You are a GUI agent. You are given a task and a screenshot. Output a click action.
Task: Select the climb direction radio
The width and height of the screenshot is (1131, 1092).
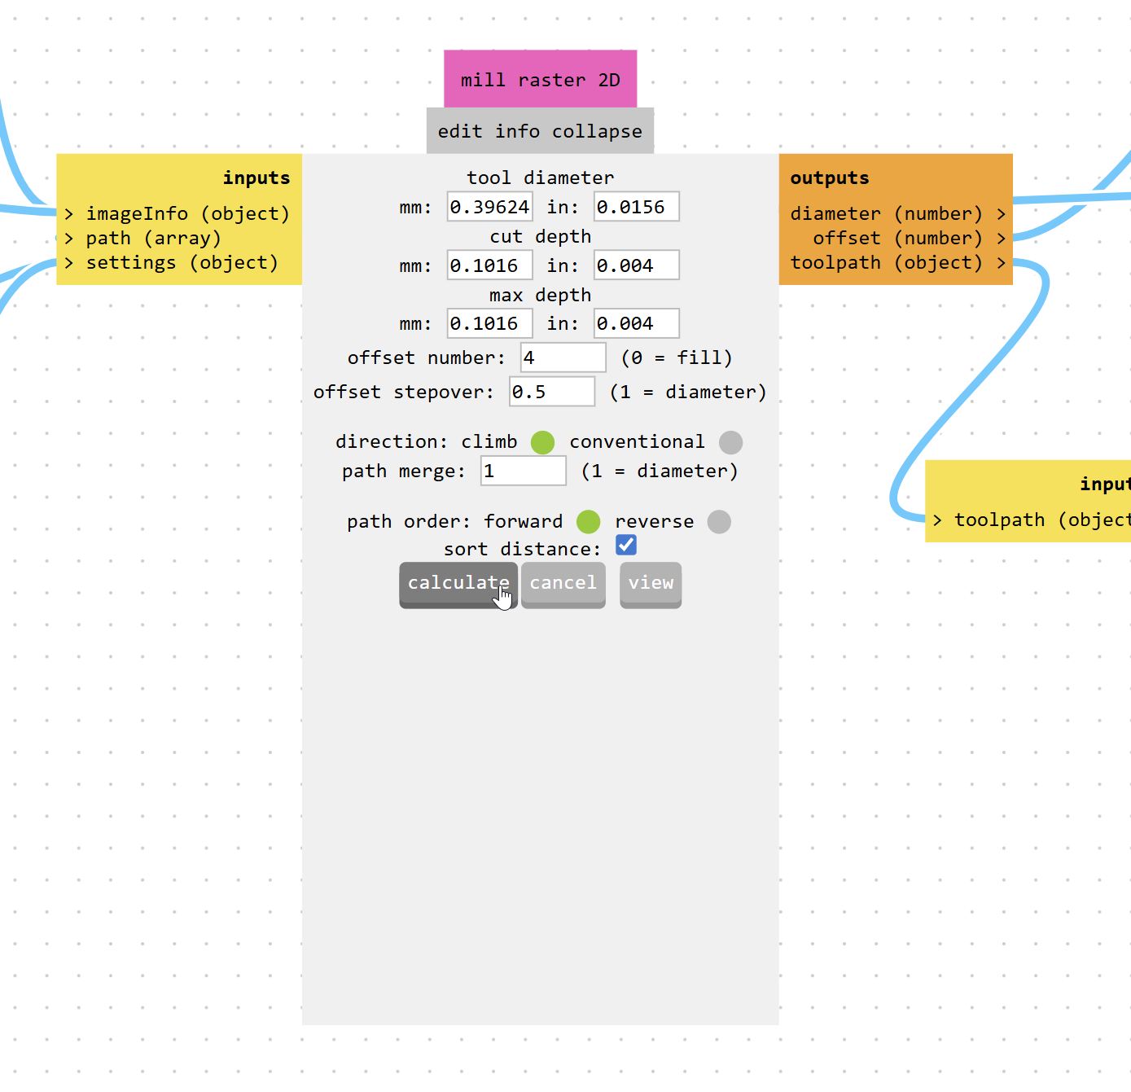click(x=542, y=442)
